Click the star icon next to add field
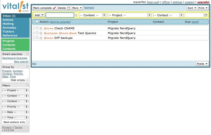 [x=76, y=15]
